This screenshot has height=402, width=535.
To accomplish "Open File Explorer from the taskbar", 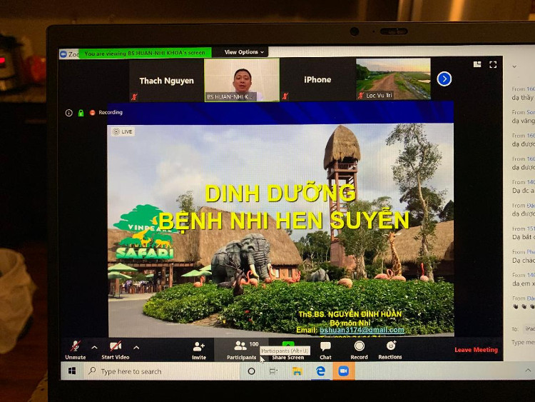I will (x=297, y=371).
